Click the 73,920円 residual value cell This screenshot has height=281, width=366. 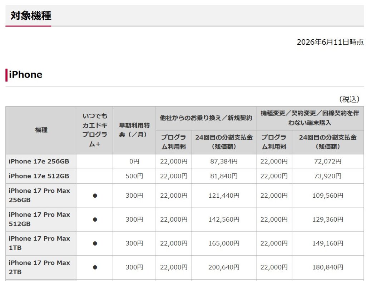[x=328, y=176]
